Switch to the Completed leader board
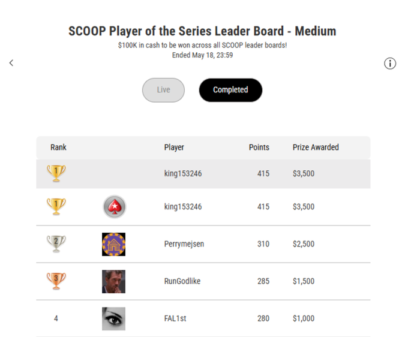The height and width of the screenshot is (337, 420). [230, 90]
